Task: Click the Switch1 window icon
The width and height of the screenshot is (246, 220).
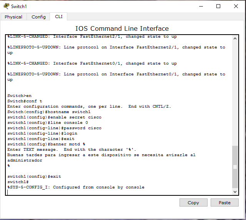Action: (x=6, y=6)
